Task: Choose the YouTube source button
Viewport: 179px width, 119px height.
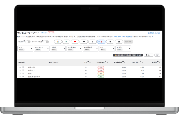Action: [75, 42]
